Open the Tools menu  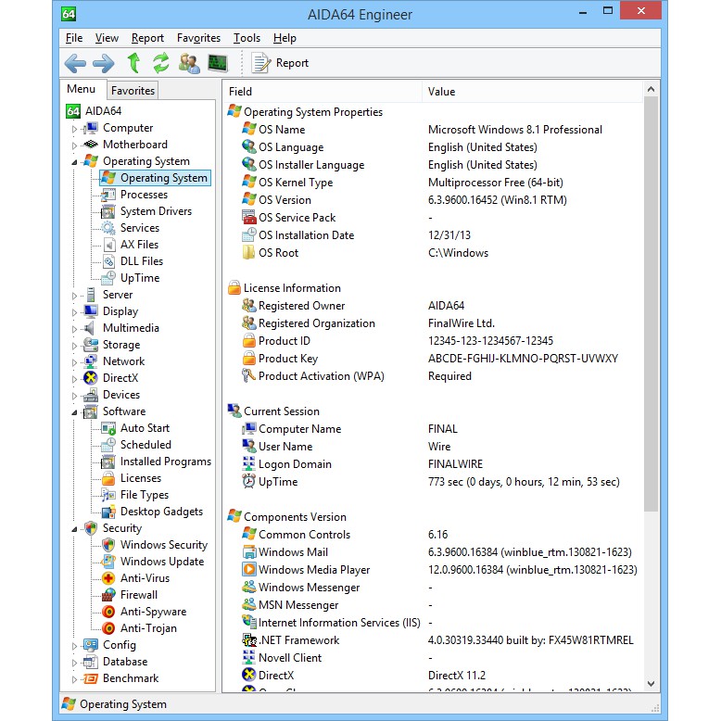(247, 38)
